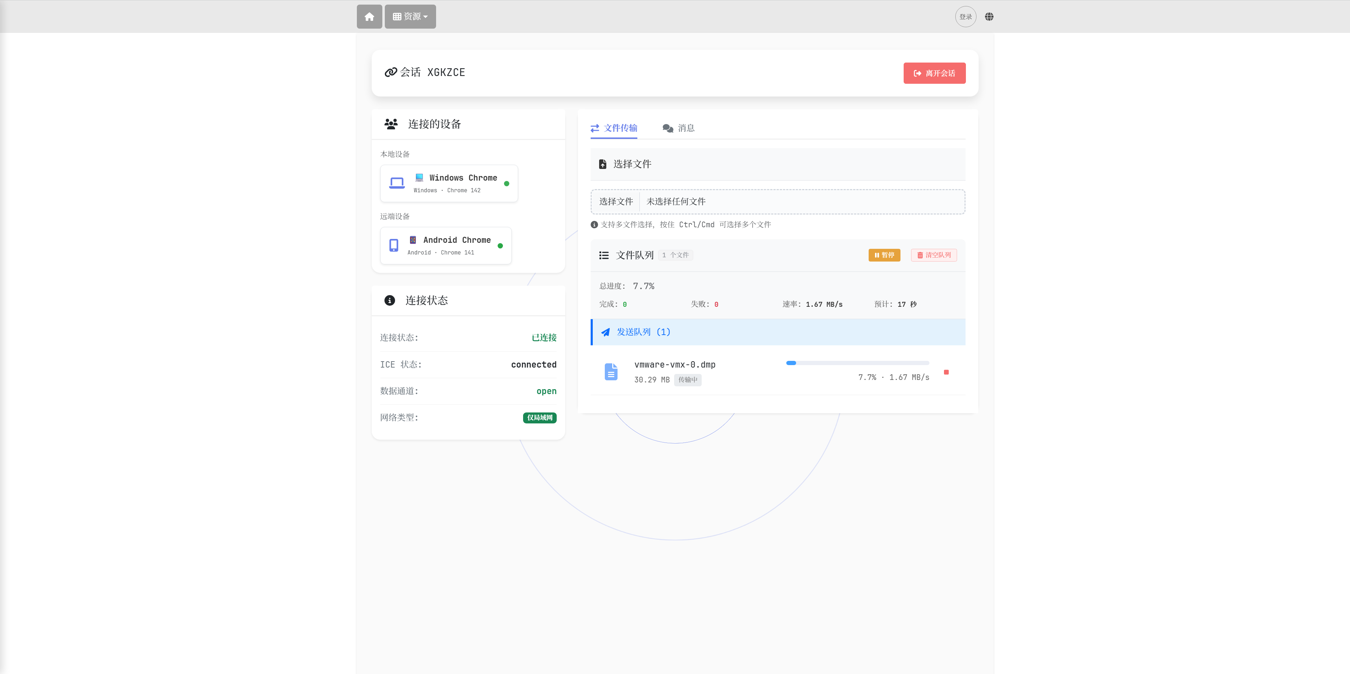The width and height of the screenshot is (1350, 674).
Task: Select the Android Chrome remote device card
Action: [x=445, y=246]
